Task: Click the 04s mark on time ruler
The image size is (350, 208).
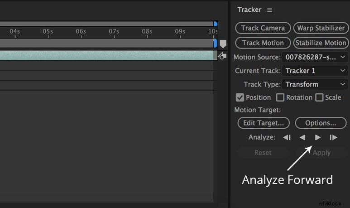Action: tap(15, 32)
